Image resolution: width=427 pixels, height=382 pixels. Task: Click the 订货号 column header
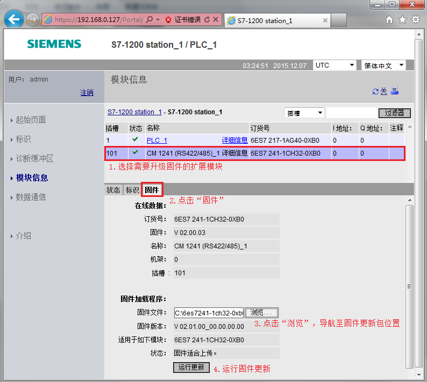pos(260,128)
